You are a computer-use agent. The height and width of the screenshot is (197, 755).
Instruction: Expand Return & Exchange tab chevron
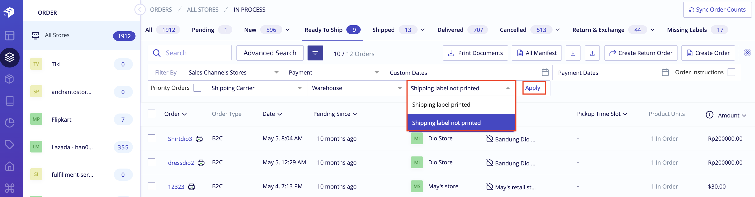652,30
